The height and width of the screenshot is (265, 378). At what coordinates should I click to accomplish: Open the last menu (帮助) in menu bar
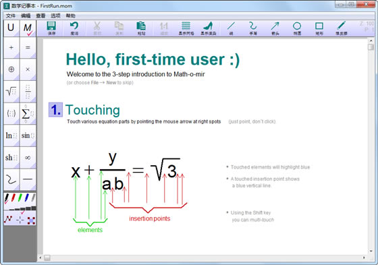point(71,16)
